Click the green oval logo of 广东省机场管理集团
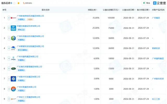This screenshot has height=104, width=167. point(13,68)
